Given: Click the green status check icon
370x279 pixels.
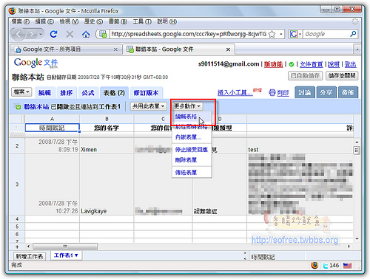Looking at the screenshot, I should (292, 64).
